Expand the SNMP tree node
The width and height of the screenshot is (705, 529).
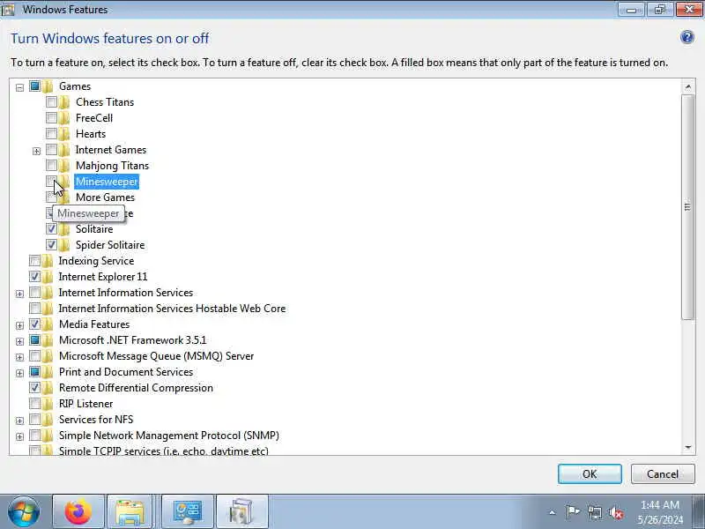19,436
